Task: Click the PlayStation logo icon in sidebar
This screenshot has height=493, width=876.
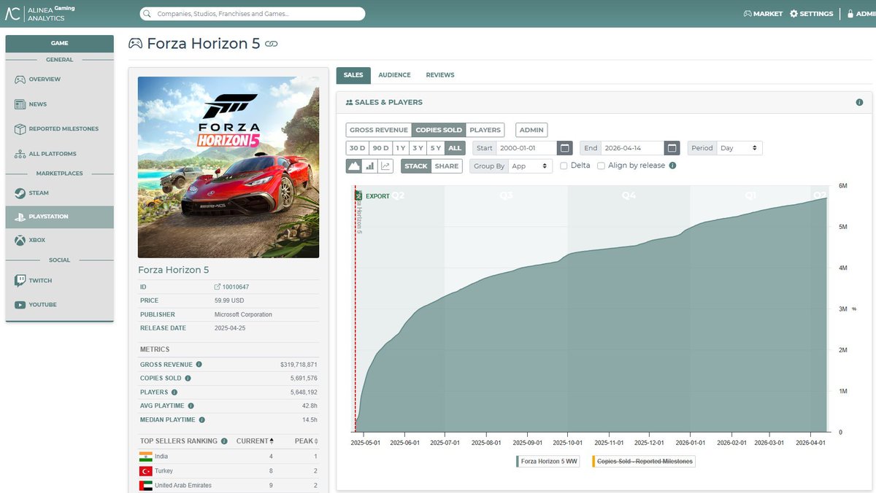Action: pyautogui.click(x=20, y=217)
